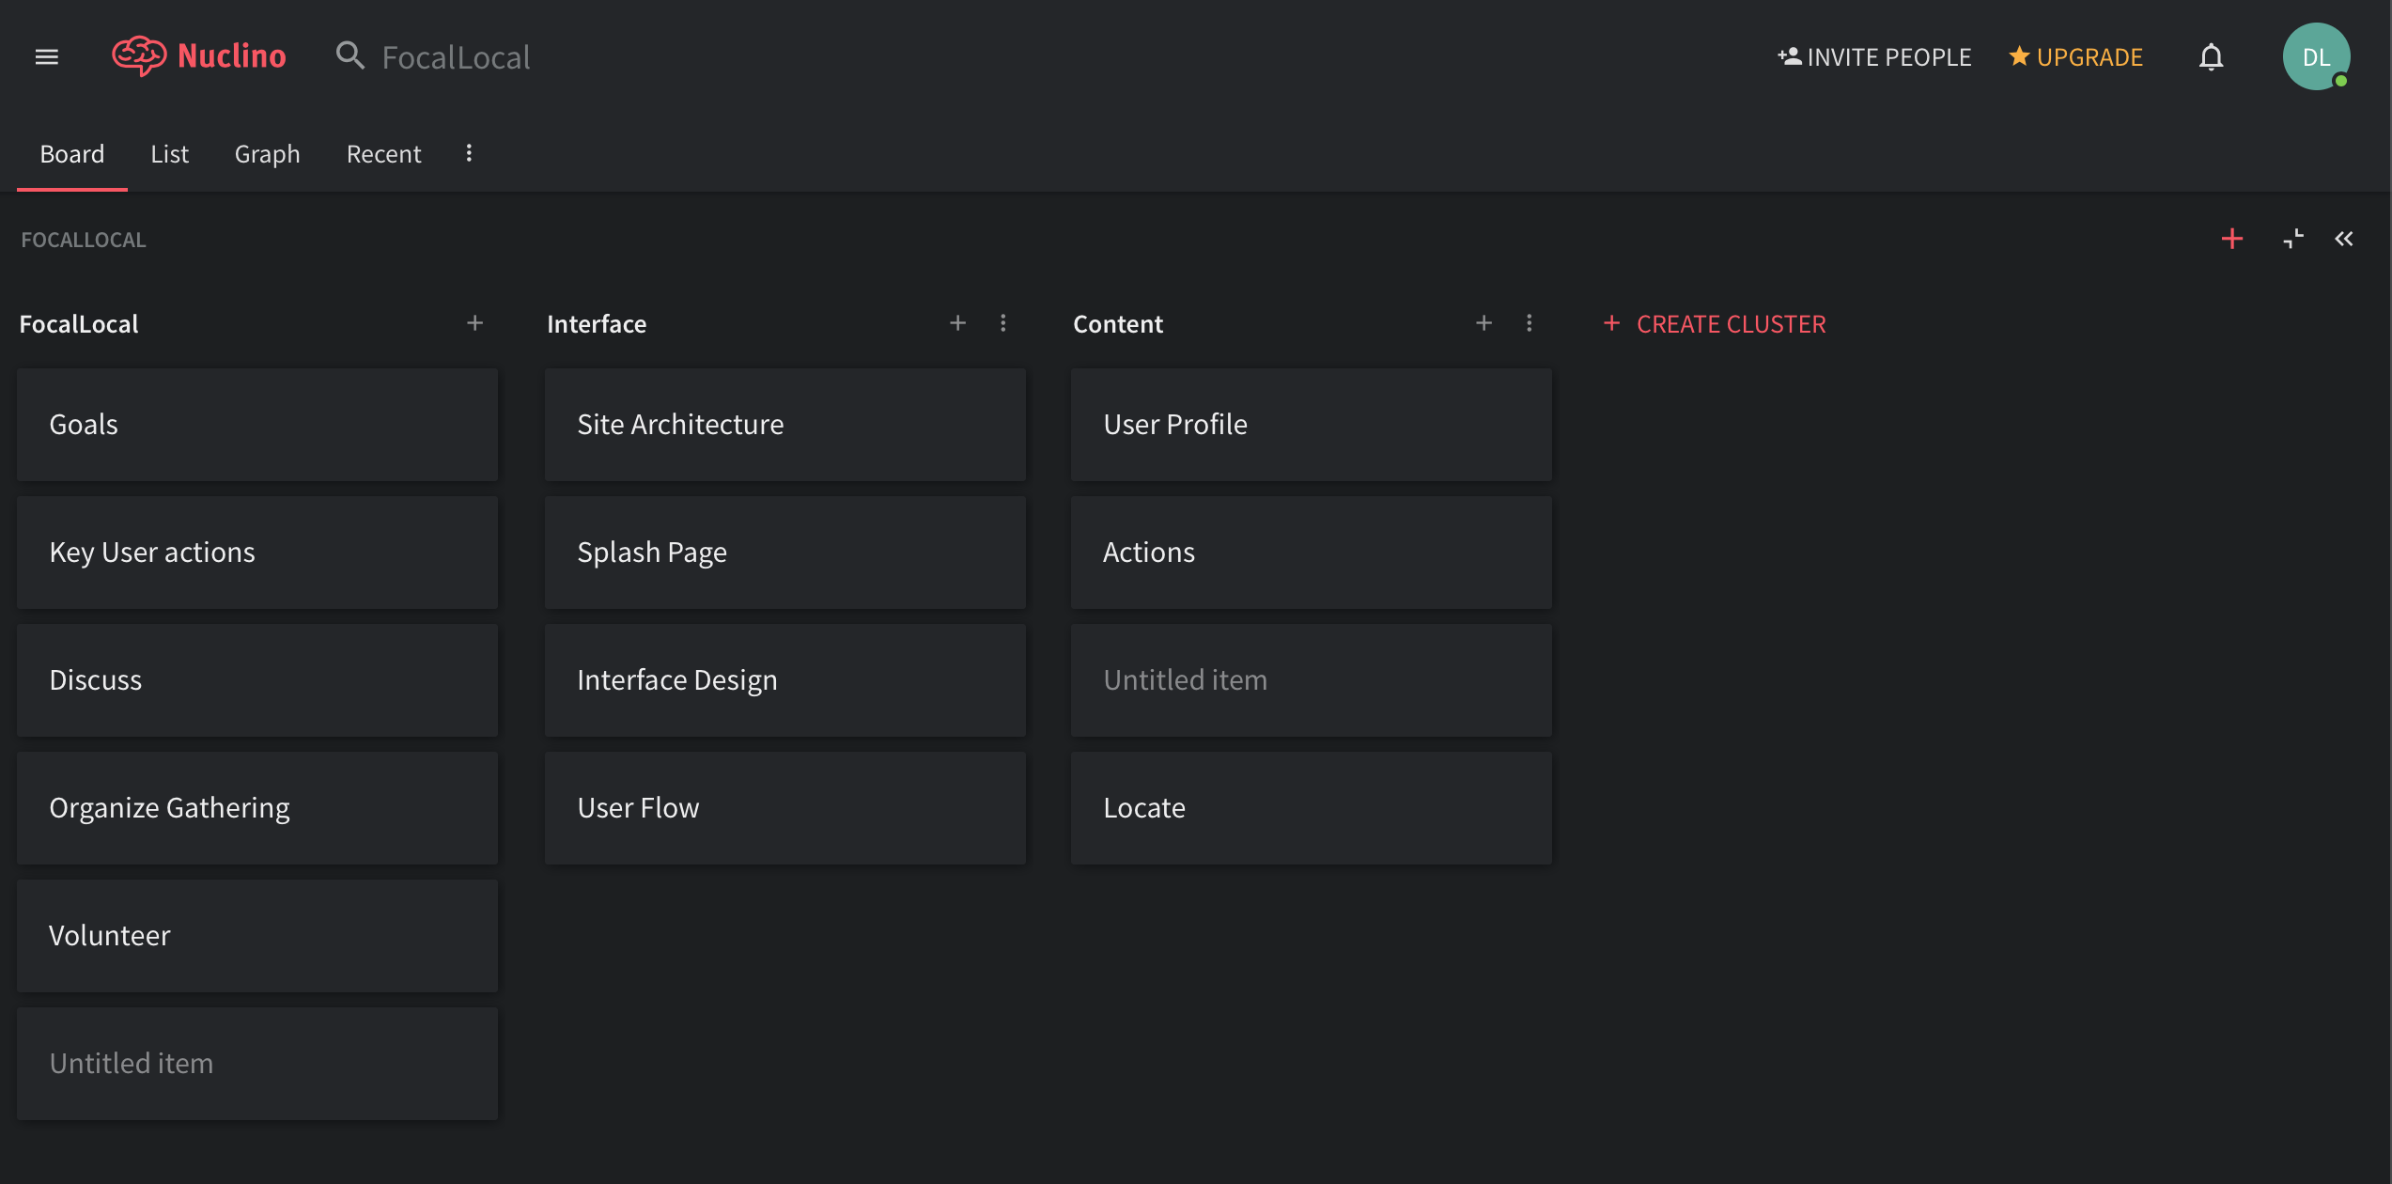Switch to the Board tab
Viewport: 2392px width, 1184px height.
[72, 154]
